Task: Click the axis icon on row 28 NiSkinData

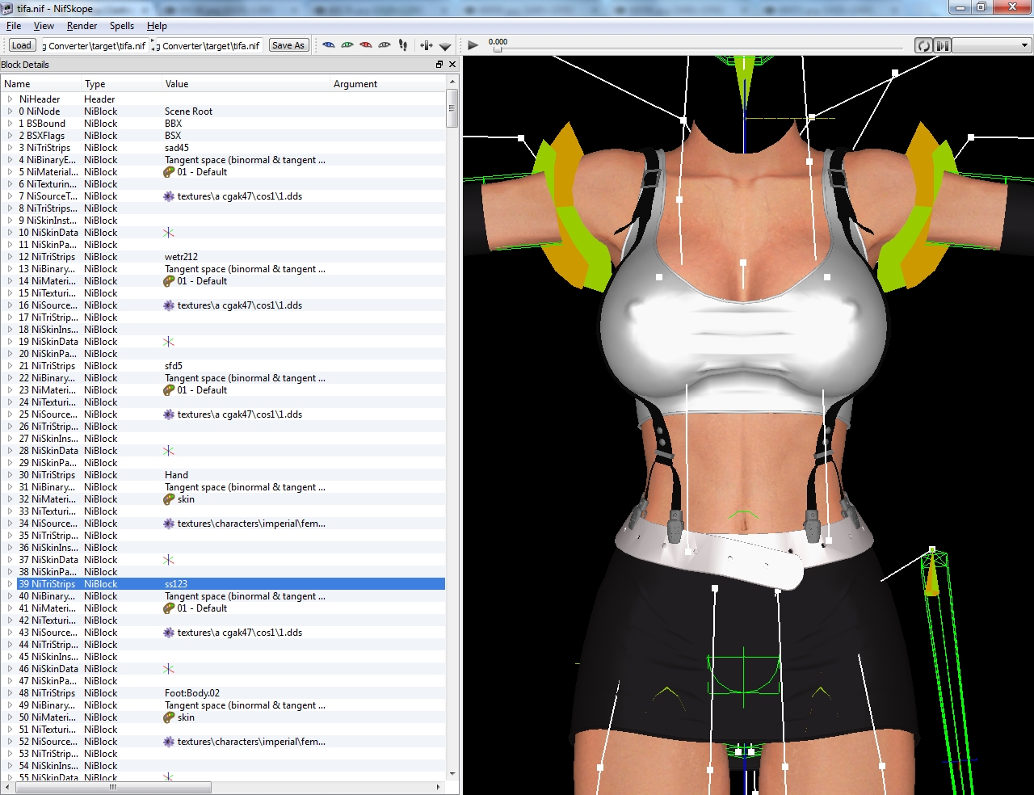Action: click(169, 451)
